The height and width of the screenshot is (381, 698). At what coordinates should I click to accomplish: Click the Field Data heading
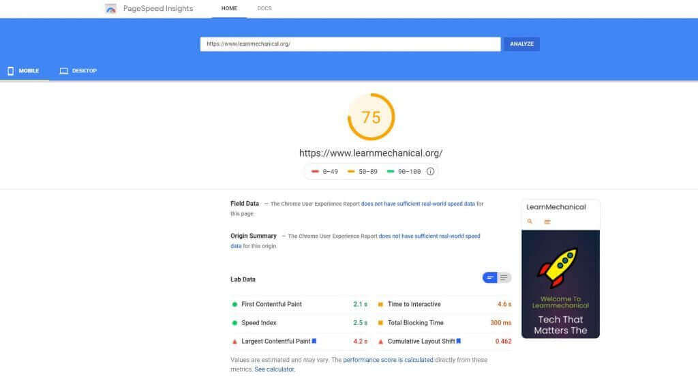click(245, 204)
